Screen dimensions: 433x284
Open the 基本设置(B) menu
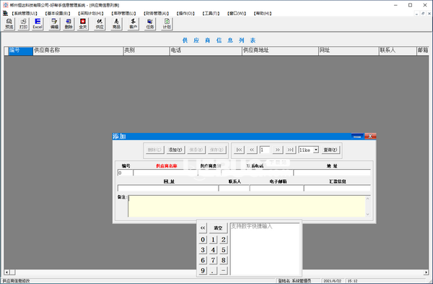(58, 13)
